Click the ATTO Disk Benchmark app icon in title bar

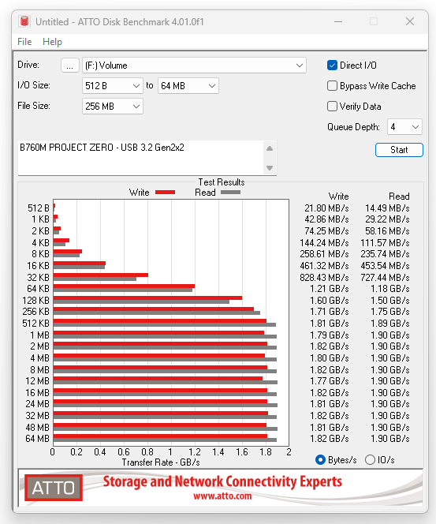click(x=24, y=21)
